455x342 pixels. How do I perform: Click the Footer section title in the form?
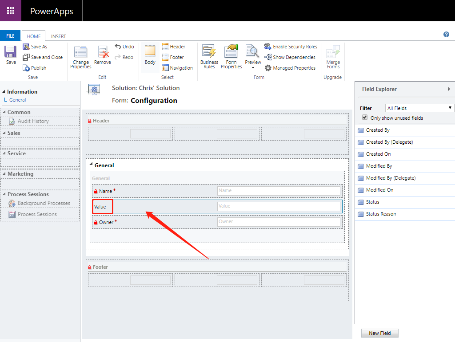pyautogui.click(x=100, y=267)
